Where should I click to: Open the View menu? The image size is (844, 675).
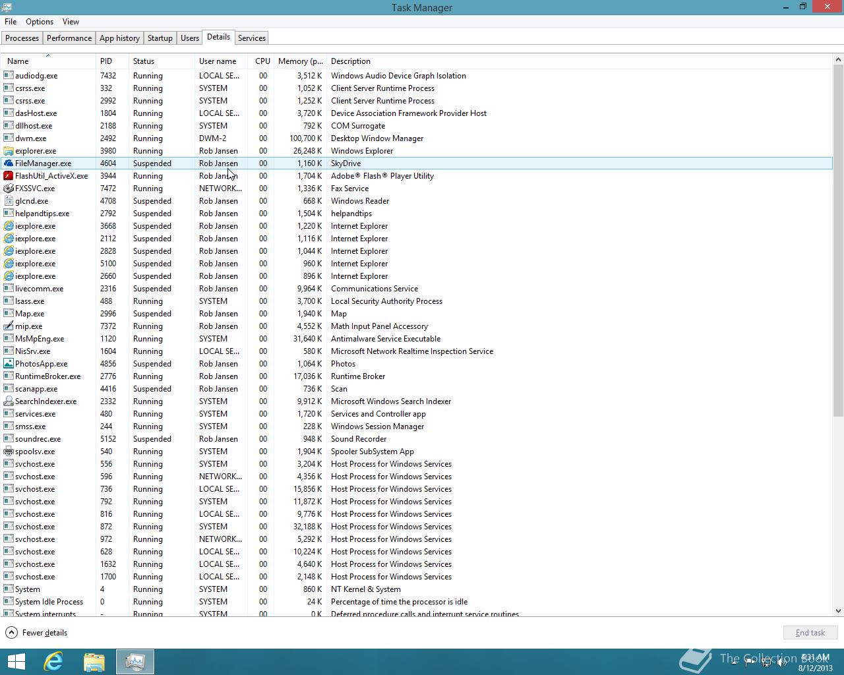pos(71,22)
